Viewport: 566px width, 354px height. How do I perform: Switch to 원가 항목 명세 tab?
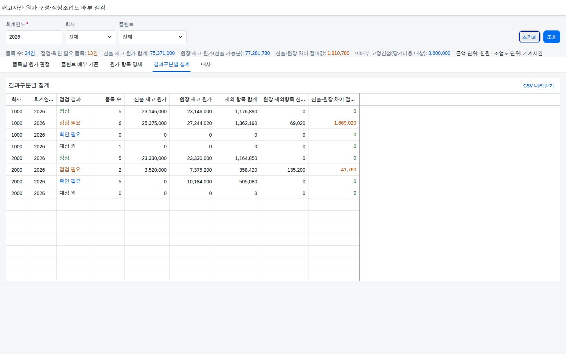click(x=126, y=64)
